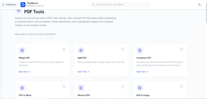The image size is (207, 99).
Task: Click the search magnifier icon
Action: coord(94,4)
